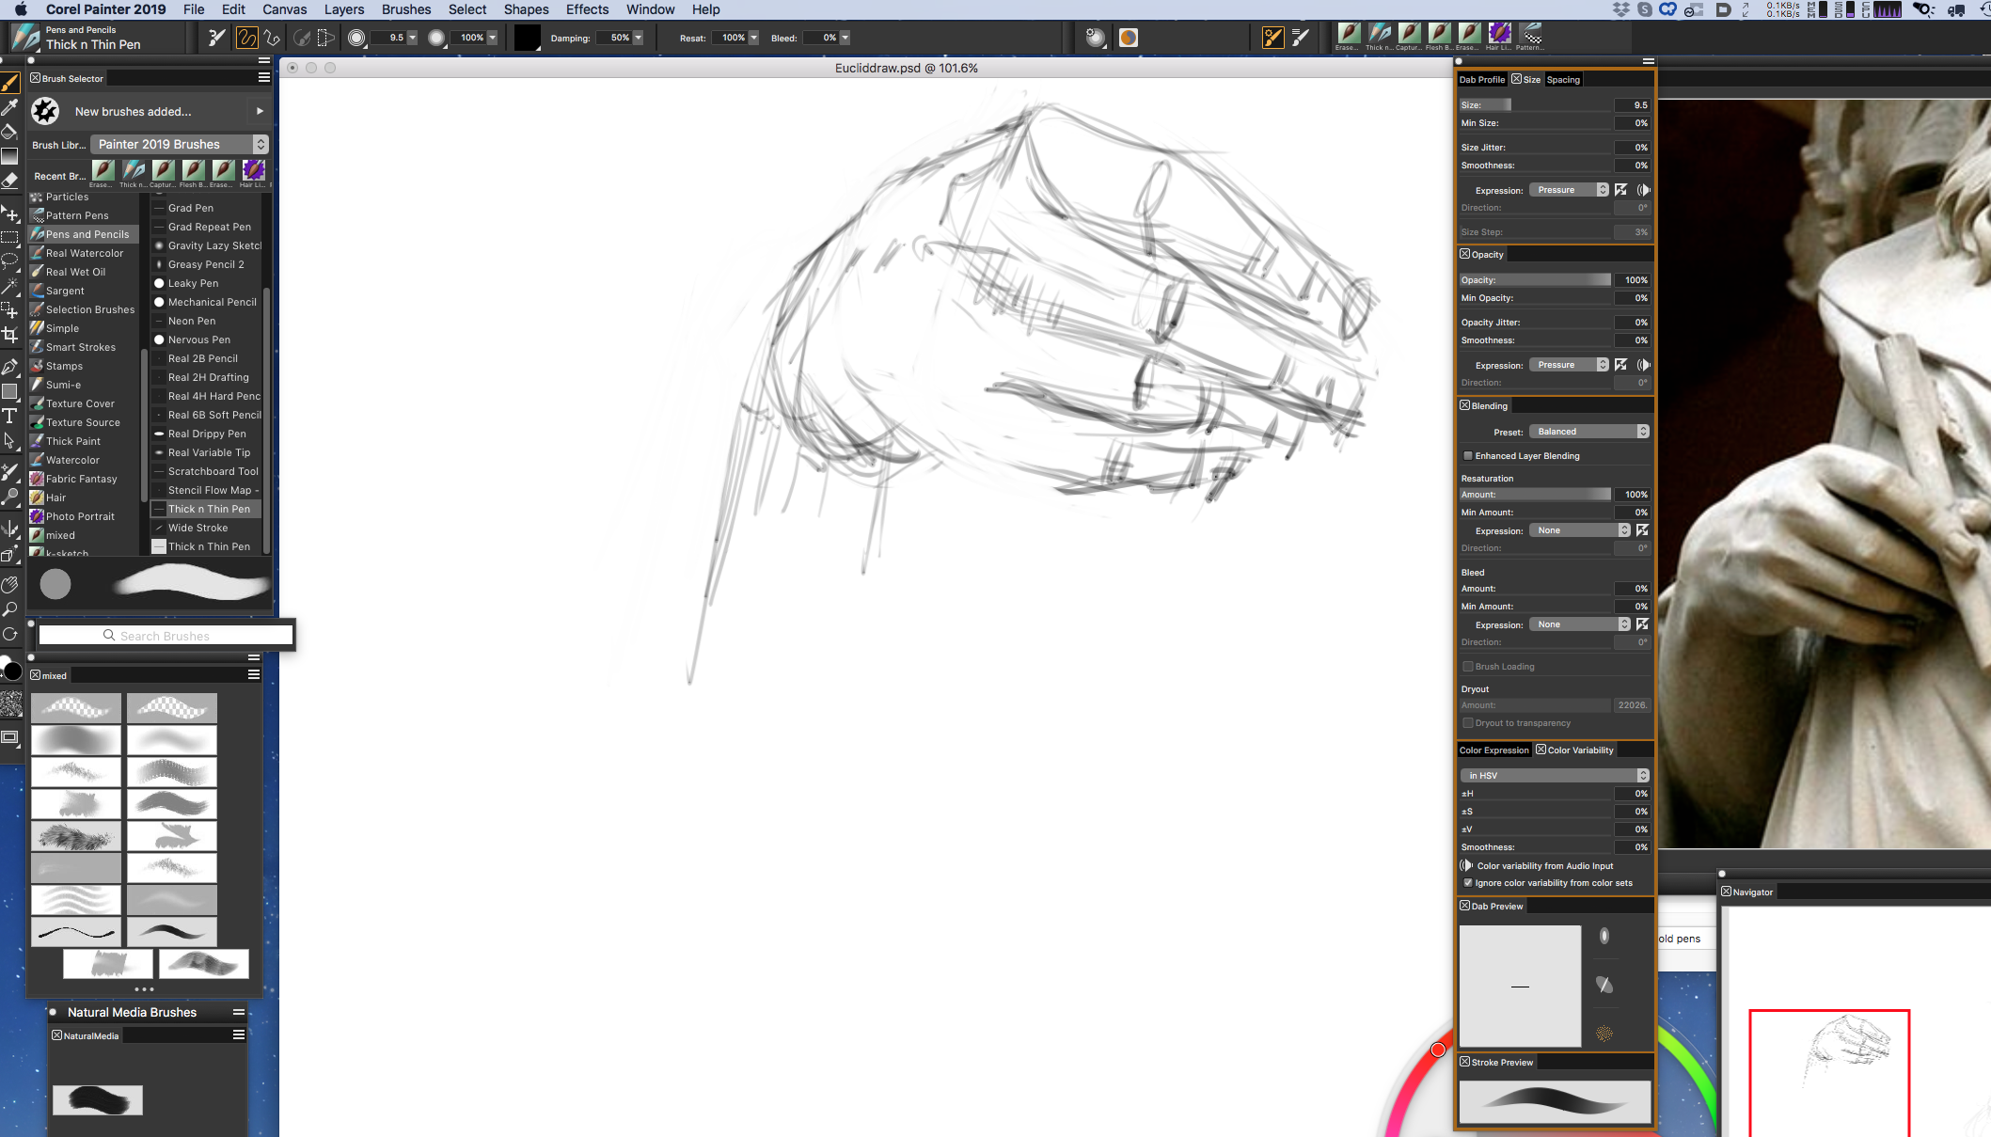
Task: Click the freehand strokes icon in property bar
Action: [247, 38]
